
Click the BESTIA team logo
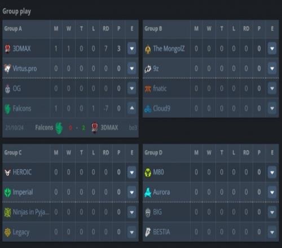148,232
